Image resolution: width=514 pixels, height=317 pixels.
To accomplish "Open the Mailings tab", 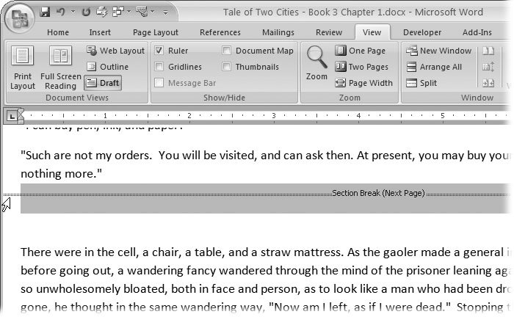I will 278,32.
